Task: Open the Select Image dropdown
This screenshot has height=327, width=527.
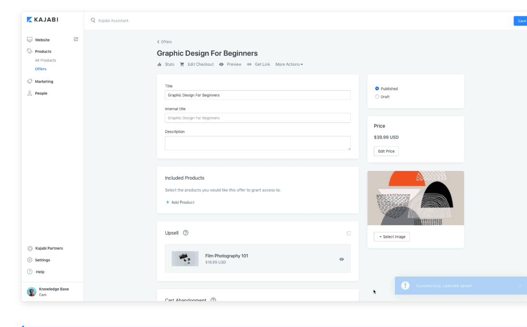Action: [x=392, y=237]
